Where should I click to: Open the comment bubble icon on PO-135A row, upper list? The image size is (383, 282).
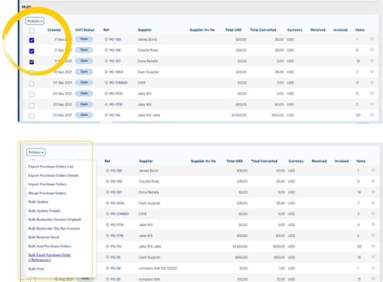point(372,72)
